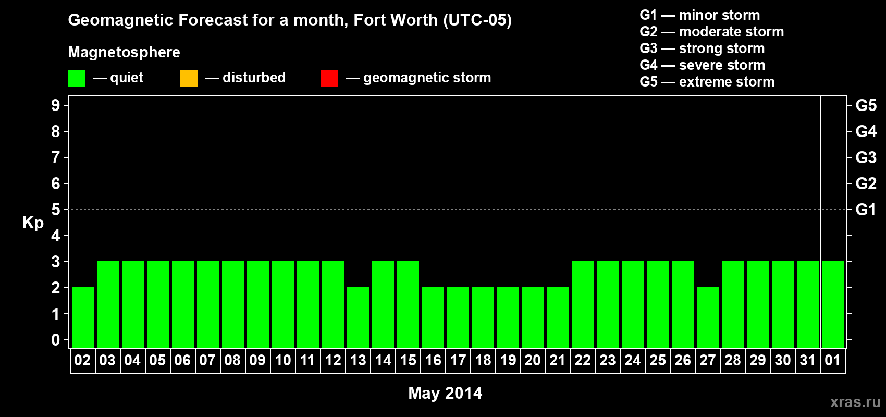Click the 'G3 — strong storm' legend line
The height and width of the screenshot is (417, 886).
(x=702, y=48)
